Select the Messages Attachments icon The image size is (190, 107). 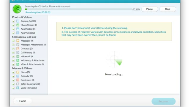tap(18, 45)
